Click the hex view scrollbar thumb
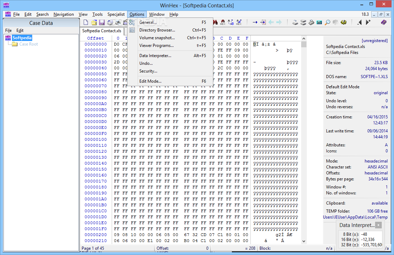 [x=304, y=44]
